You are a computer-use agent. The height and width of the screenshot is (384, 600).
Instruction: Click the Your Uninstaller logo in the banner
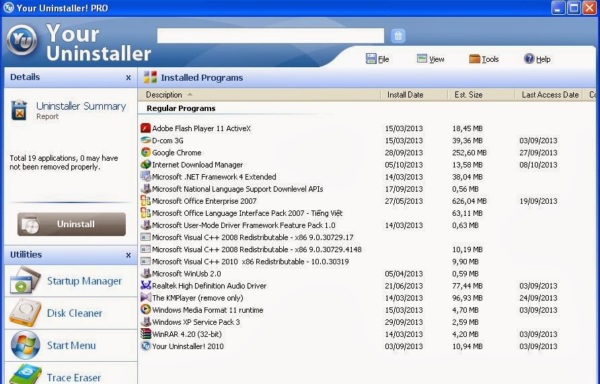pyautogui.click(x=22, y=40)
